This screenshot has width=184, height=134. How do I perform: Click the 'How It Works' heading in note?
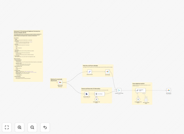pos(16,38)
